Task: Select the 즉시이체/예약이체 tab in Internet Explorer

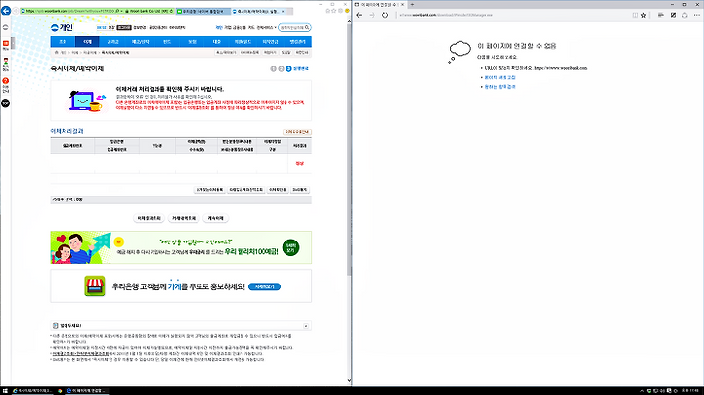Action: point(258,11)
